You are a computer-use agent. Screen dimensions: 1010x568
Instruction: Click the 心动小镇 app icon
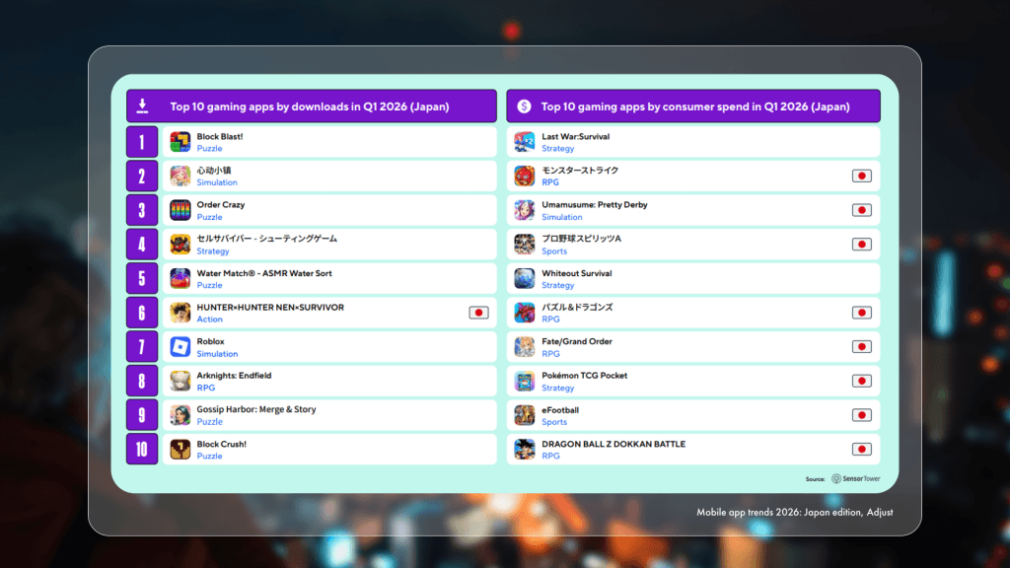pos(180,176)
